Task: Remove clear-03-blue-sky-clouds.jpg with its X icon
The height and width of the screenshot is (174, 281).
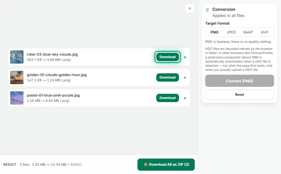Action: tap(185, 57)
